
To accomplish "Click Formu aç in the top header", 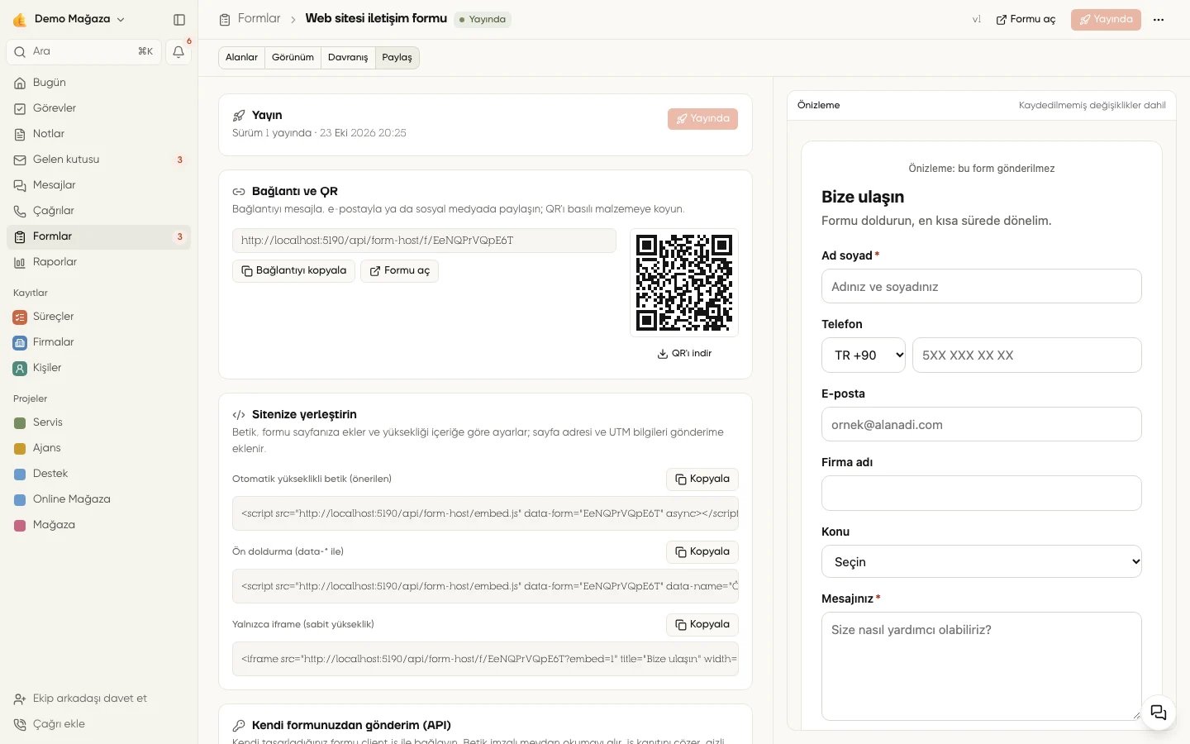I will [1026, 20].
